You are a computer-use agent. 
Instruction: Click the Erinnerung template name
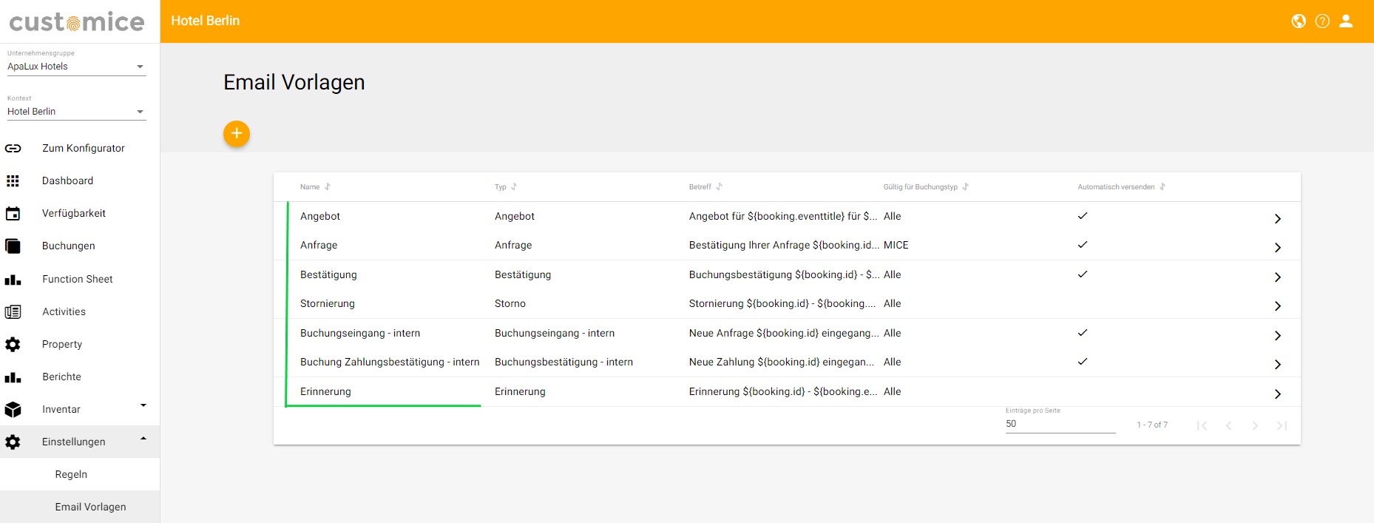pyautogui.click(x=325, y=391)
